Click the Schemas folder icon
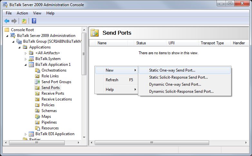Image resolution: width=252 pixels, height=156 pixels. coord(37,111)
